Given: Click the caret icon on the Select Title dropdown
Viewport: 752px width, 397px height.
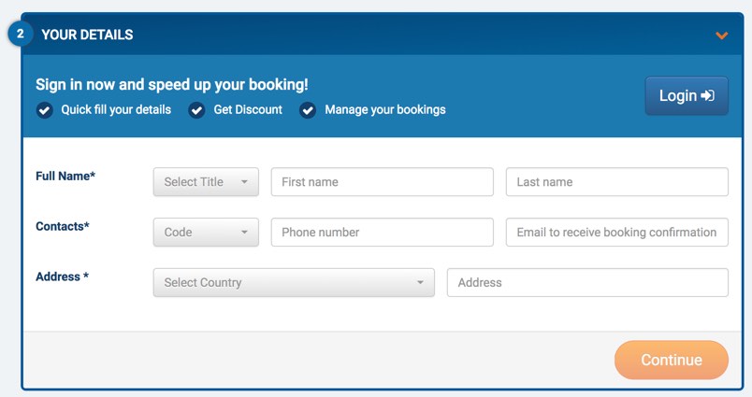Looking at the screenshot, I should tap(244, 182).
